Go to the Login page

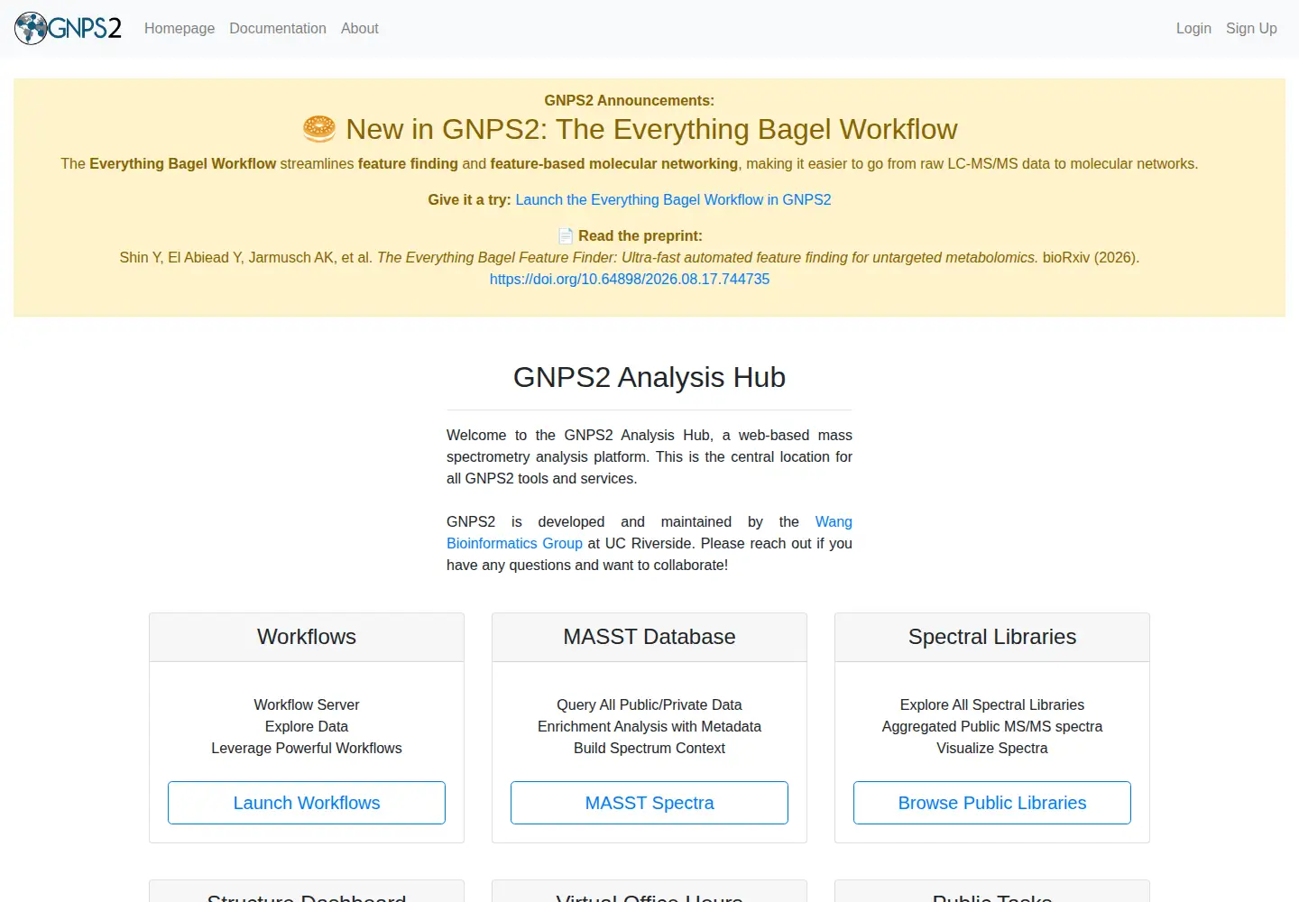coord(1193,28)
